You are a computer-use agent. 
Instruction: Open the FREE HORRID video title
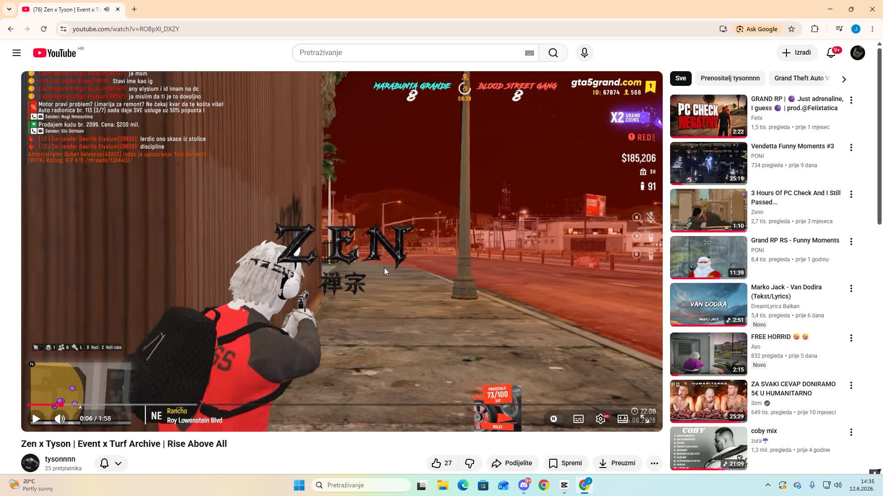click(x=780, y=337)
